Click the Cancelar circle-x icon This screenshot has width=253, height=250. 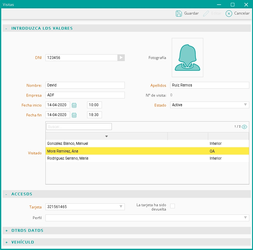pyautogui.click(x=229, y=14)
